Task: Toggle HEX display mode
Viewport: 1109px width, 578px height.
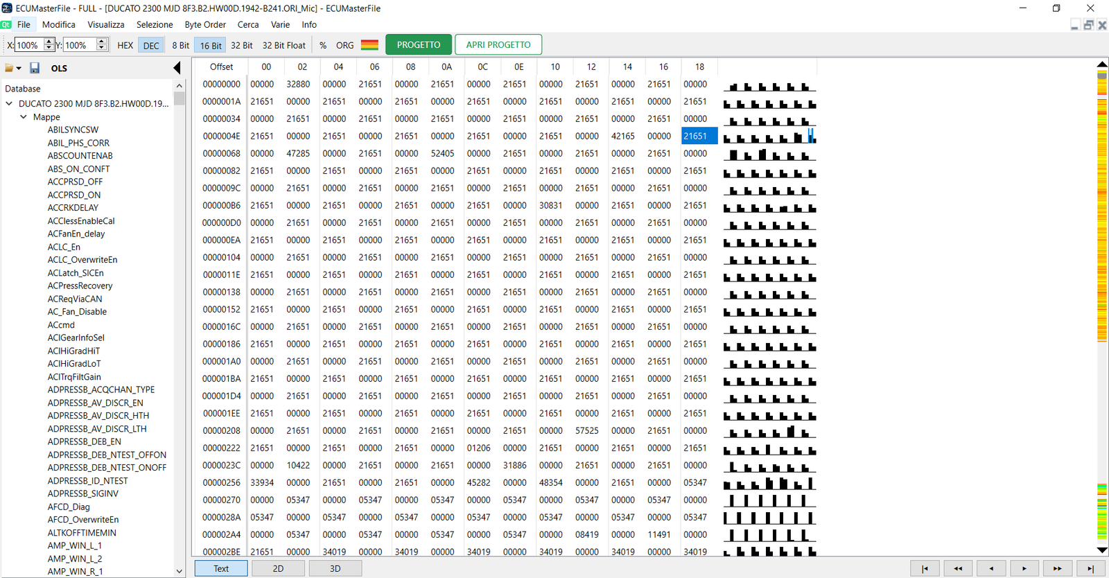Action: [x=125, y=46]
